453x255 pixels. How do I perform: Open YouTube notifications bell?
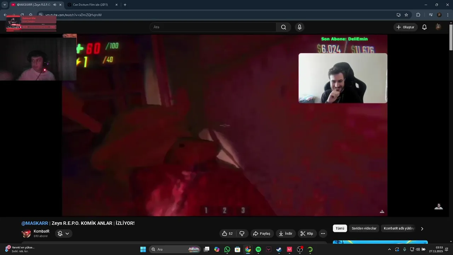point(424,27)
